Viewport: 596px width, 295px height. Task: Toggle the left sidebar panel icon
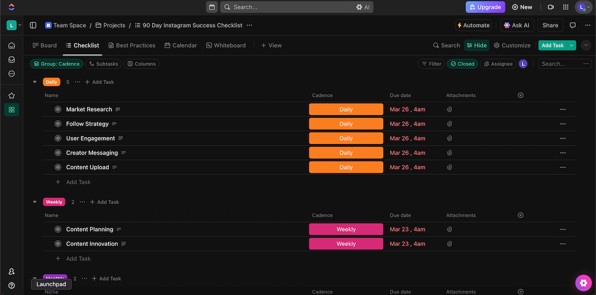[x=33, y=25]
